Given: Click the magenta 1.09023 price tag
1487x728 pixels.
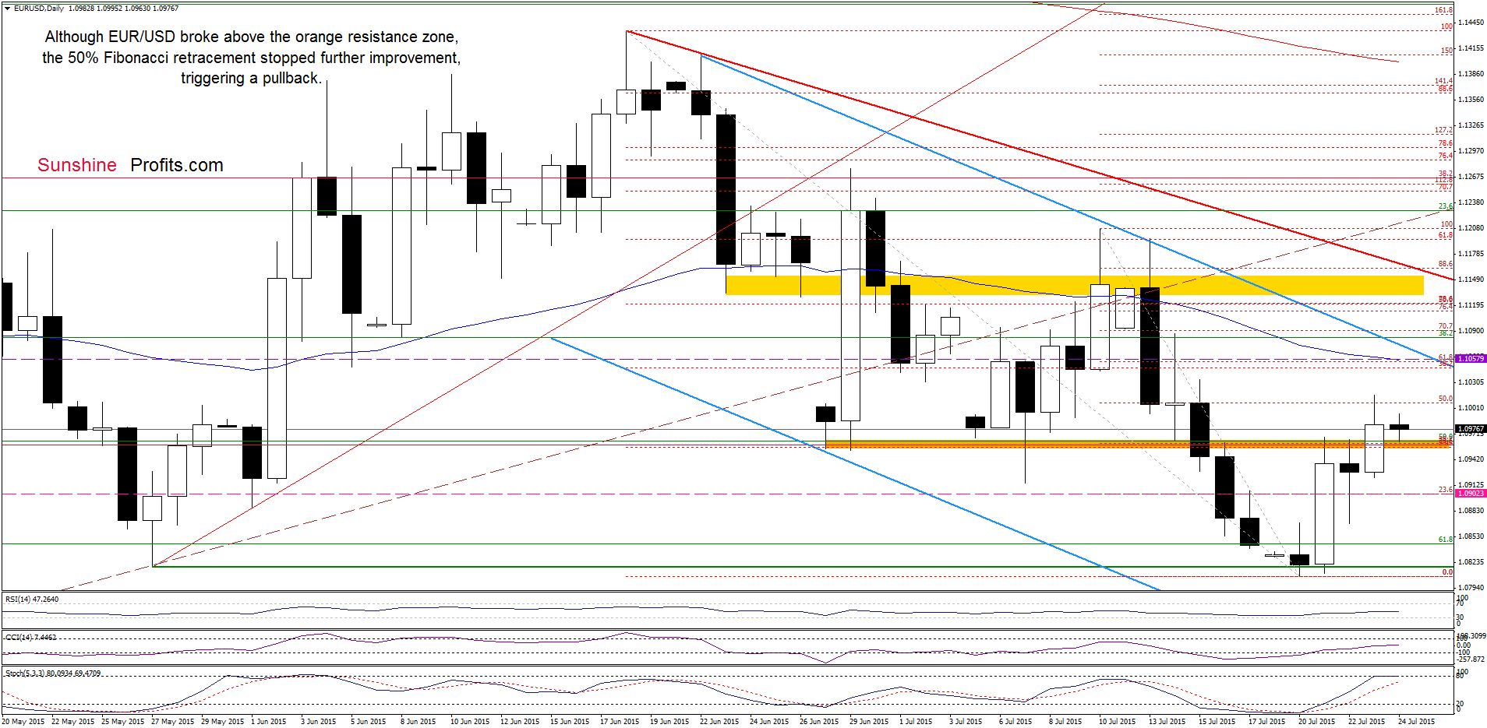Looking at the screenshot, I should coord(1471,494).
